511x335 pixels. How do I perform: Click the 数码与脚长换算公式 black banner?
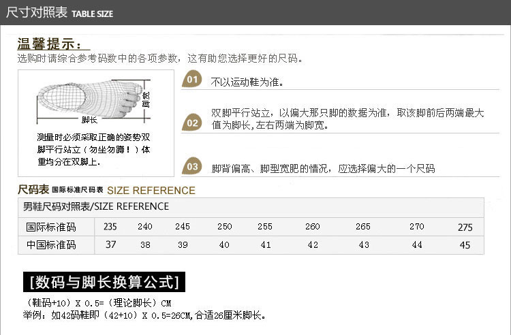[104, 282]
